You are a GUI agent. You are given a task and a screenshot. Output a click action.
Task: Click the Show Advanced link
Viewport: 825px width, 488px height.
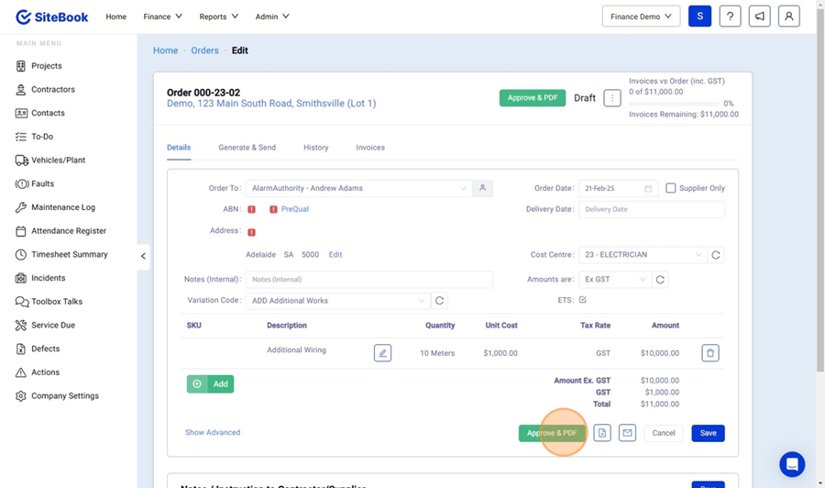tap(213, 432)
